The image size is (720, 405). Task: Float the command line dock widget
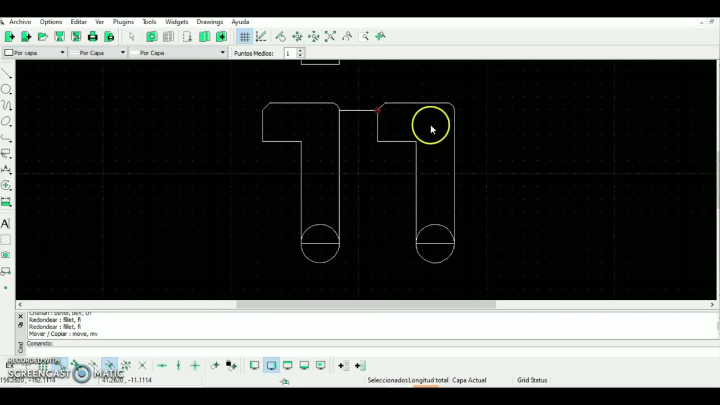coord(20,325)
